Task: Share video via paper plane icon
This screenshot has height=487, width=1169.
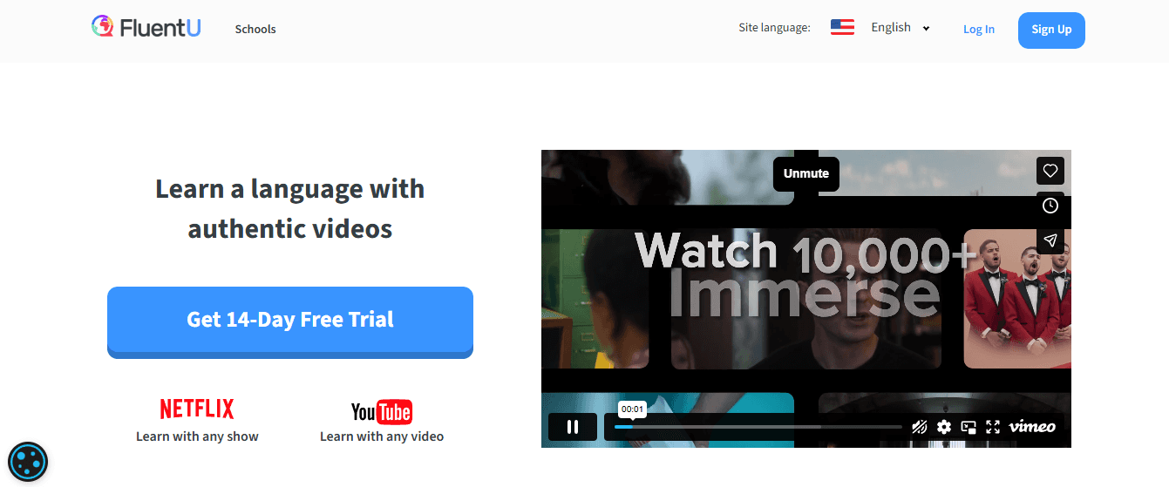Action: pyautogui.click(x=1050, y=240)
